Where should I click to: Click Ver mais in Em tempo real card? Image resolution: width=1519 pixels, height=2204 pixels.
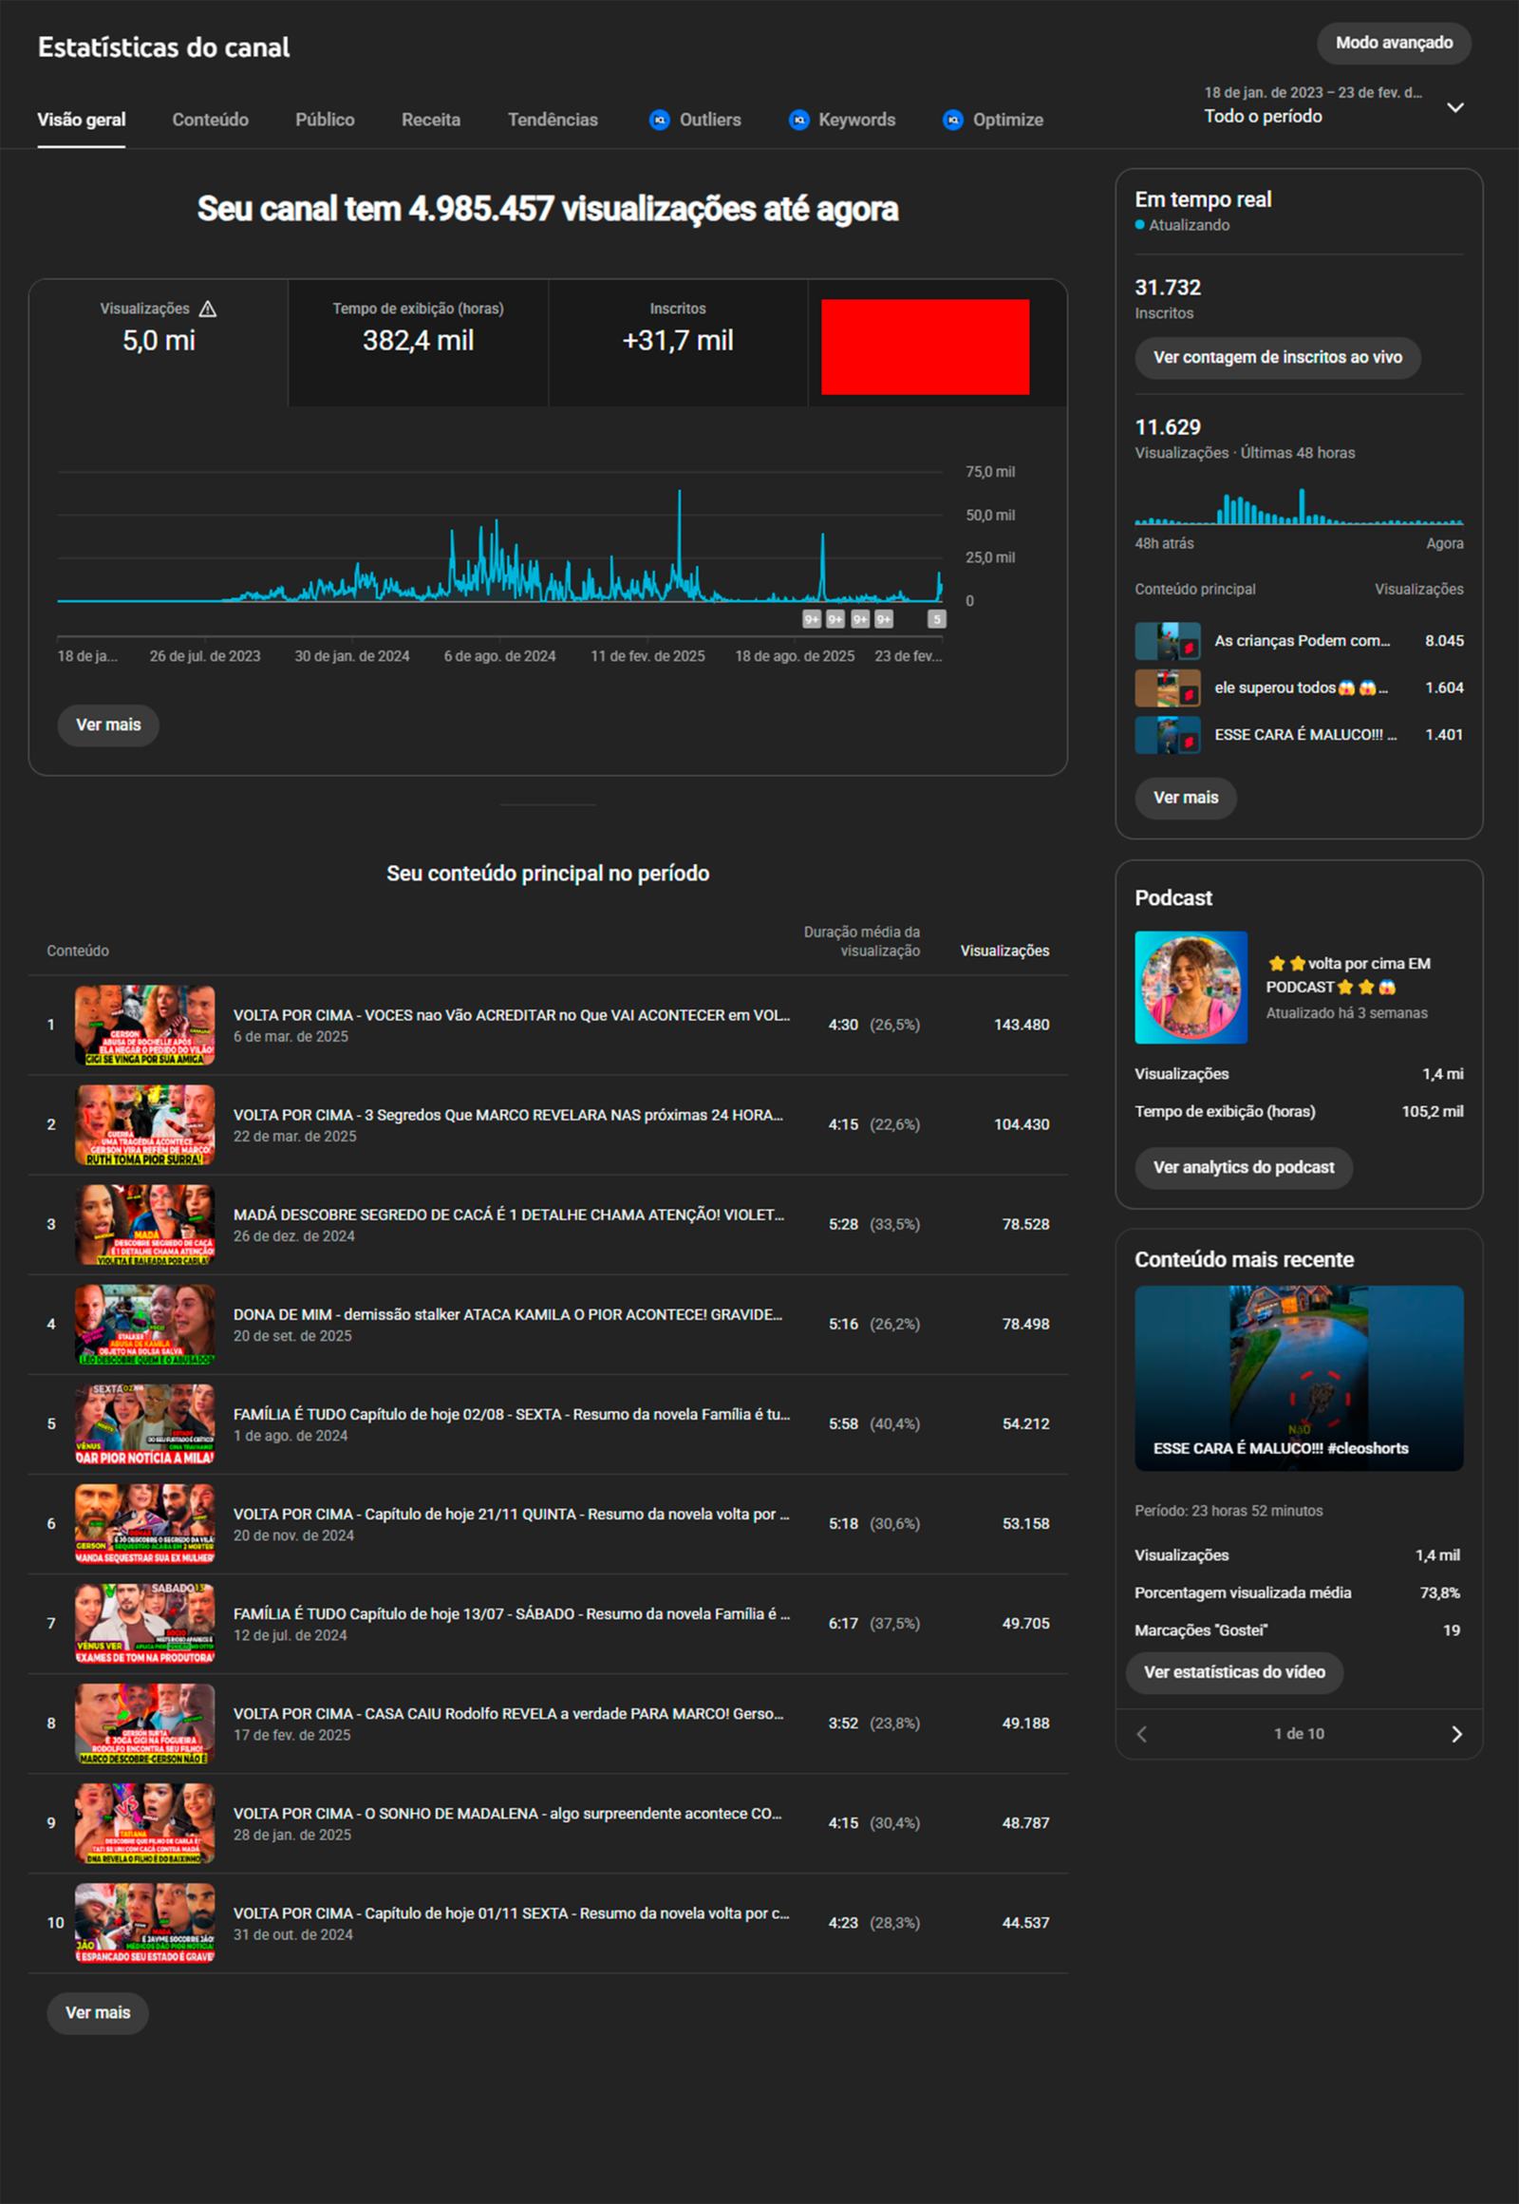pyautogui.click(x=1186, y=798)
